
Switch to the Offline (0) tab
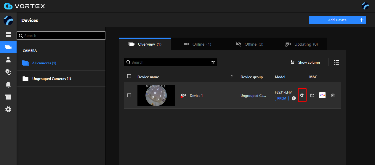click(249, 44)
